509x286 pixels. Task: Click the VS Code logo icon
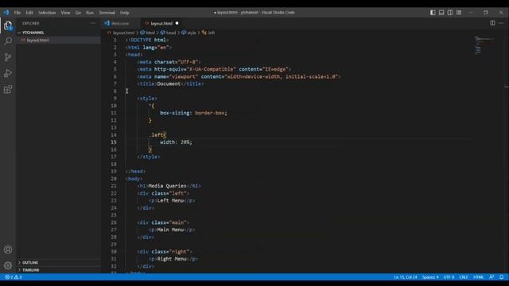click(6, 13)
